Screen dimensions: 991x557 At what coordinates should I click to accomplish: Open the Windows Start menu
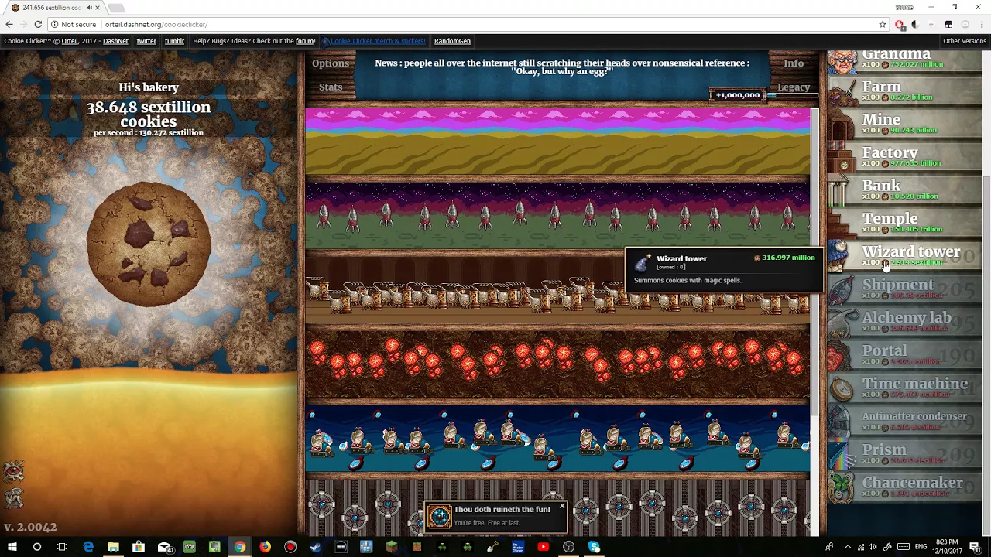tap(12, 547)
